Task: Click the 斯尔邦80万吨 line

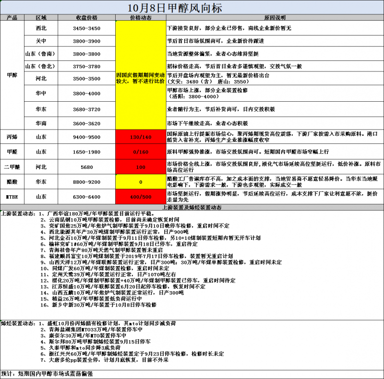Action: pyautogui.click(x=96, y=342)
